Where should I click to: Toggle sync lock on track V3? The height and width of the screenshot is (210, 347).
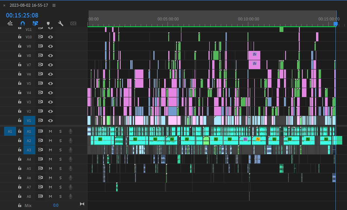coord(40,101)
